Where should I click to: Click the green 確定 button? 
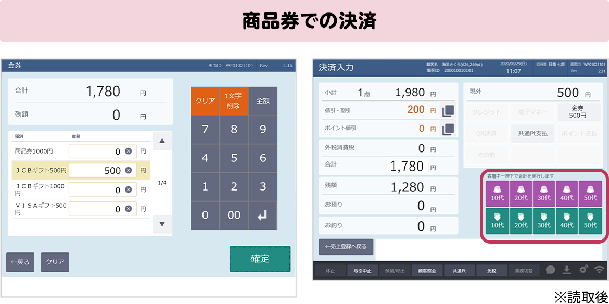(x=260, y=259)
